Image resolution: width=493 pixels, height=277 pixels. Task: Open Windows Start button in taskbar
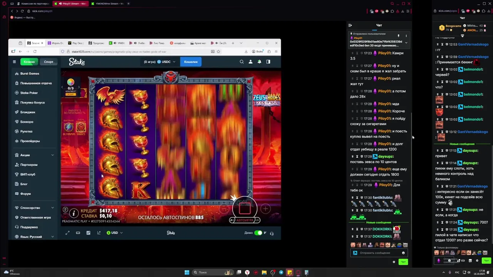point(187,272)
